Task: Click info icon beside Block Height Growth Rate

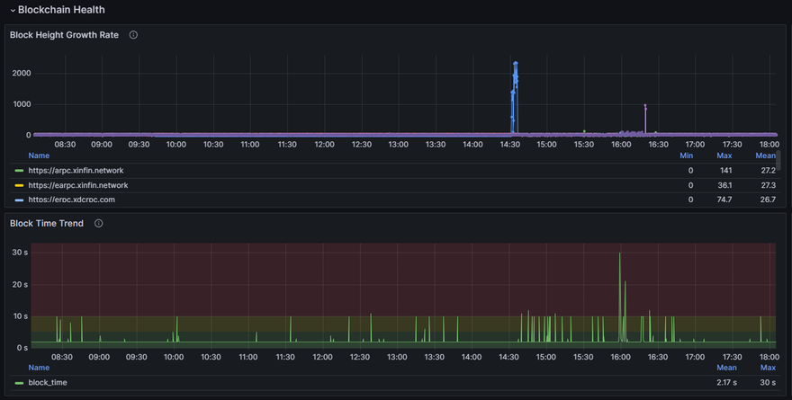Action: (133, 35)
